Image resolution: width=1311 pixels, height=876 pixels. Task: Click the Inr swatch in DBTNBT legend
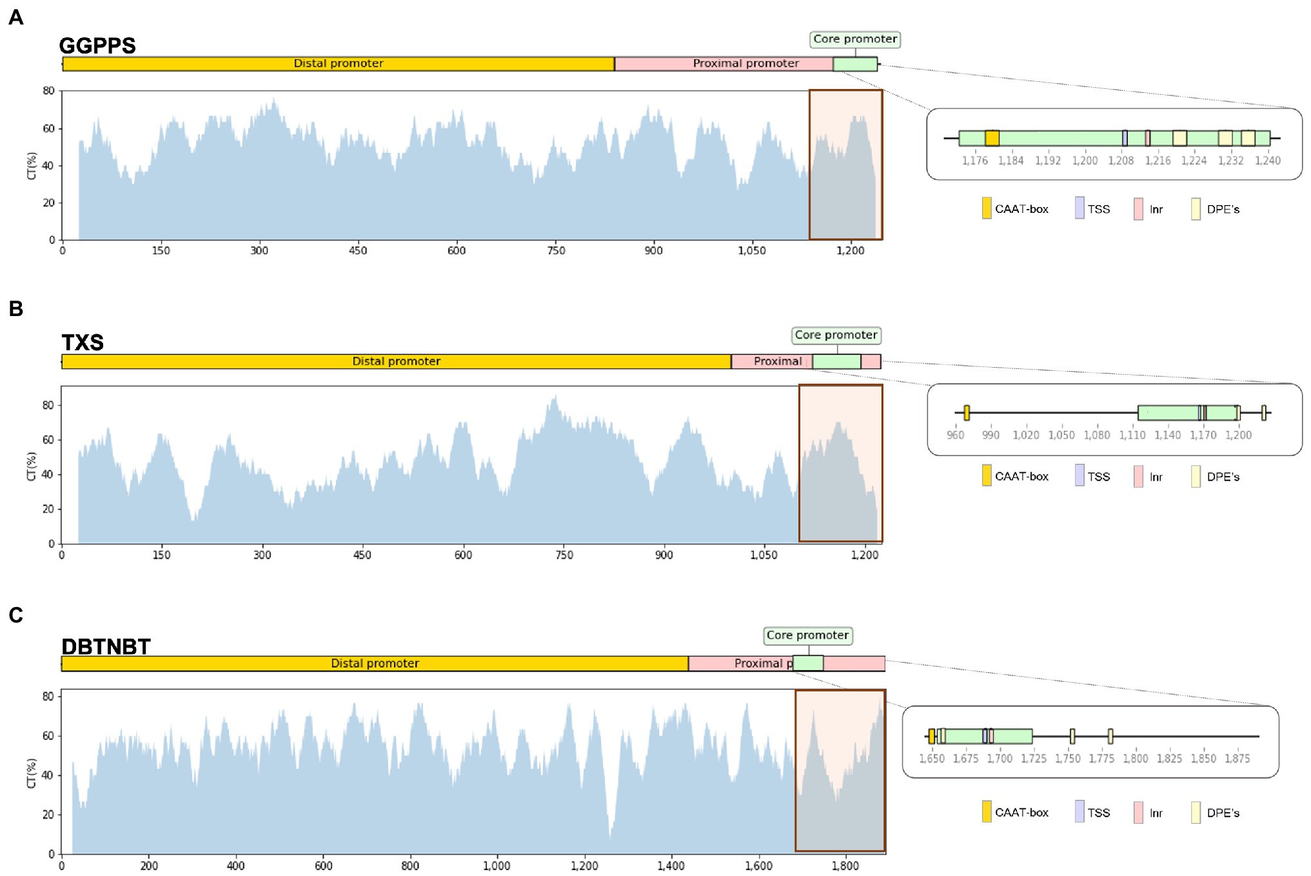pyautogui.click(x=1138, y=812)
